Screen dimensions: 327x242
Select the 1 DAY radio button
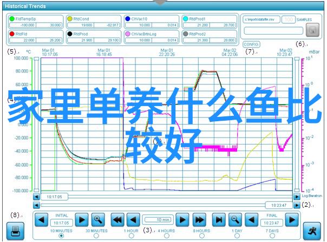point(237,236)
